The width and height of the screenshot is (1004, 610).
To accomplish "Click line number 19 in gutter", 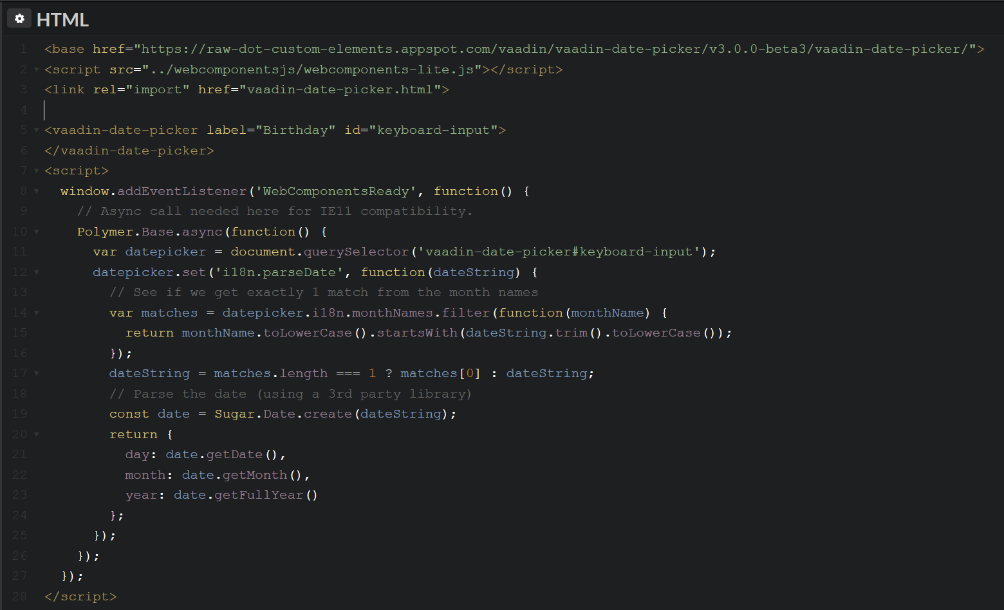I will (19, 414).
